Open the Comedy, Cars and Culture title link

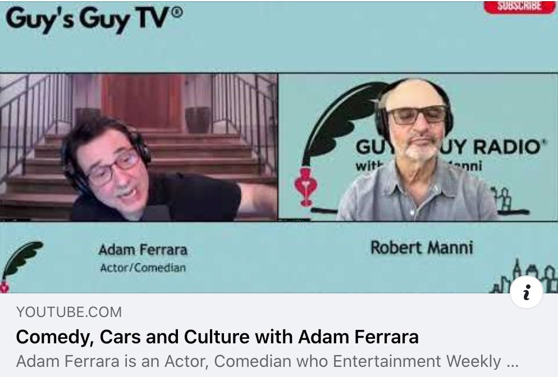click(217, 337)
